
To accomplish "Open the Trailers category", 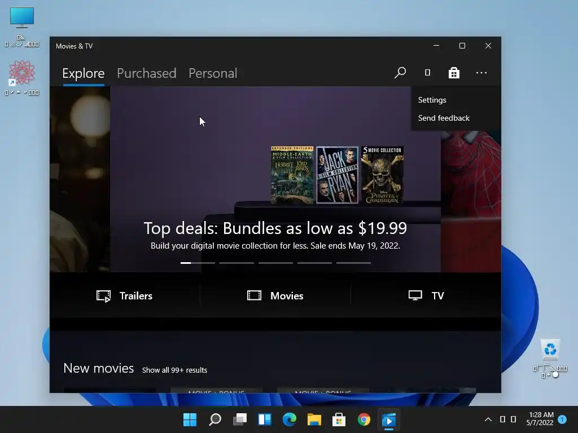I will click(125, 295).
